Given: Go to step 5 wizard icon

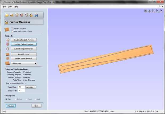Looking at the screenshot, I should coord(26,15).
